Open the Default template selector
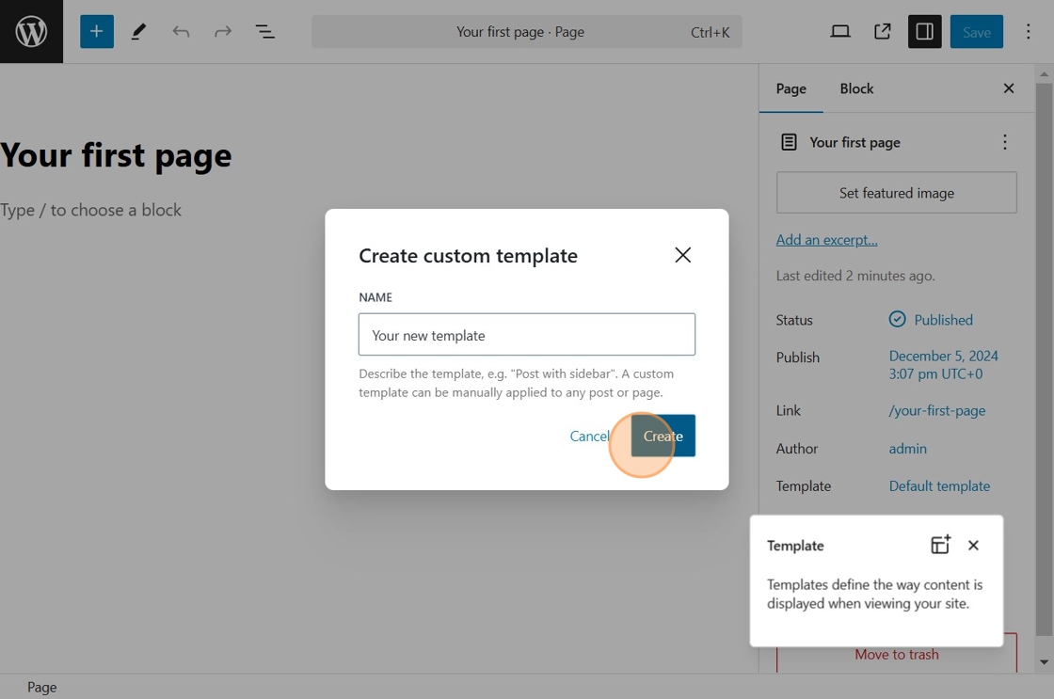The image size is (1054, 699). point(939,486)
